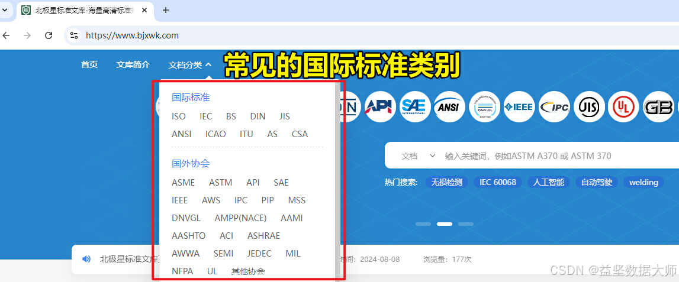Click the UL logo icon
The width and height of the screenshot is (679, 282).
[x=623, y=106]
